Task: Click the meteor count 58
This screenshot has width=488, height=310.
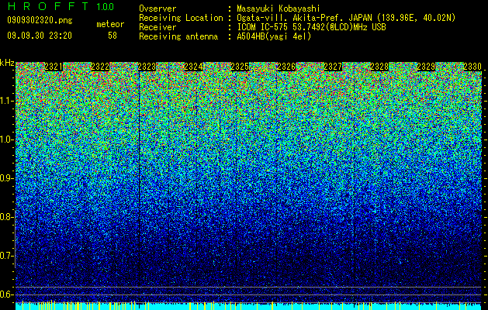Action: point(112,36)
